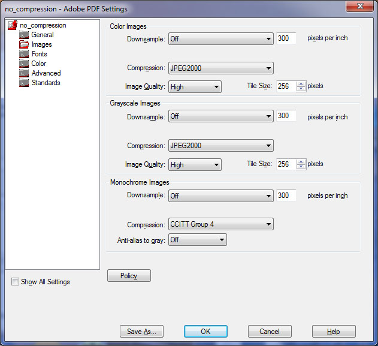Click the Anti-alias to gray label
Screen dimensions: 378x346
[141, 240]
